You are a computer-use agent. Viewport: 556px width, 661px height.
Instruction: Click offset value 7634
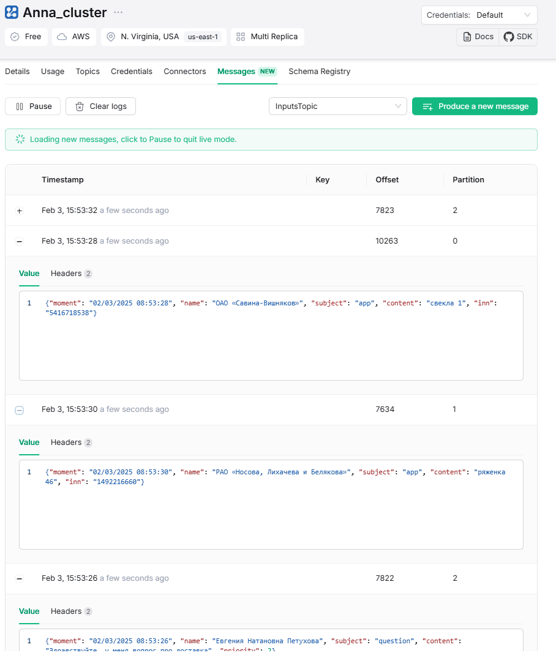pyautogui.click(x=385, y=409)
